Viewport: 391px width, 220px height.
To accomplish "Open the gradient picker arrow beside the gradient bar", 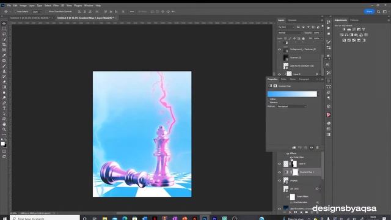I will [319, 94].
